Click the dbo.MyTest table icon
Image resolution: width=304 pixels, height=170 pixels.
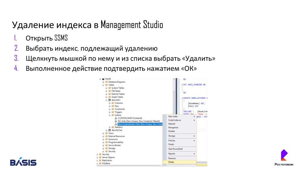coord(109,130)
